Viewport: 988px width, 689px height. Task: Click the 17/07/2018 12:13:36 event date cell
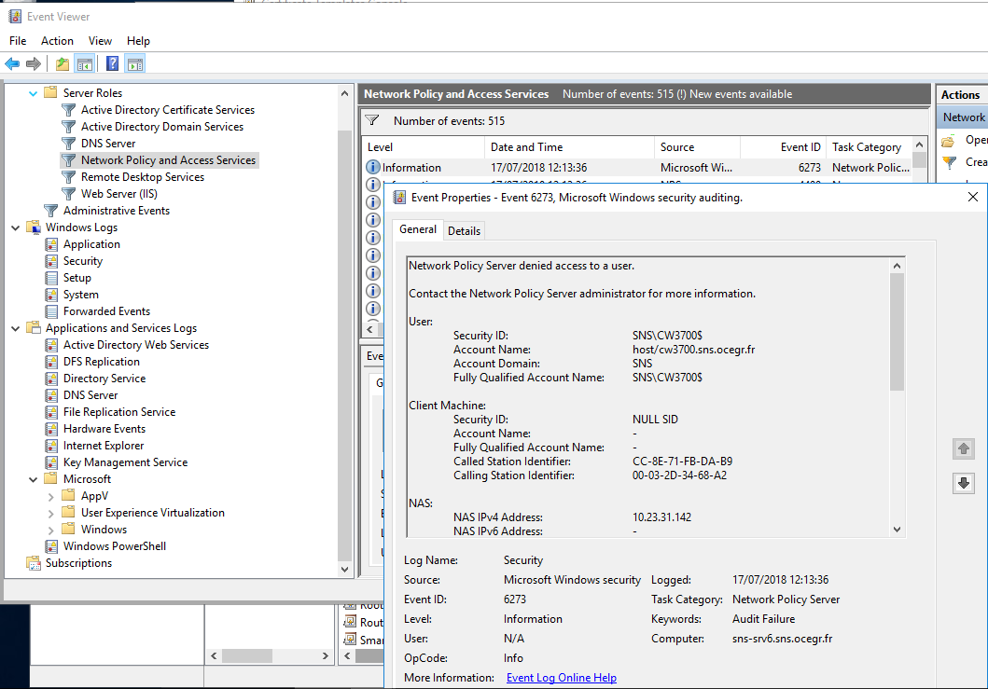tap(538, 168)
